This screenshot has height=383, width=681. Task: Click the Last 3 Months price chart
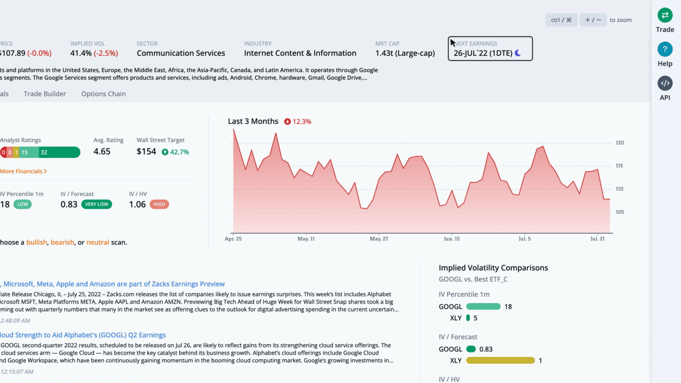click(x=420, y=182)
